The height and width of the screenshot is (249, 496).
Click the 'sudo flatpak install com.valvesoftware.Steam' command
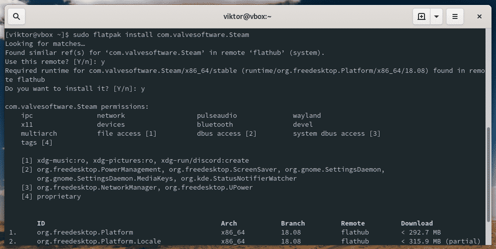161,35
